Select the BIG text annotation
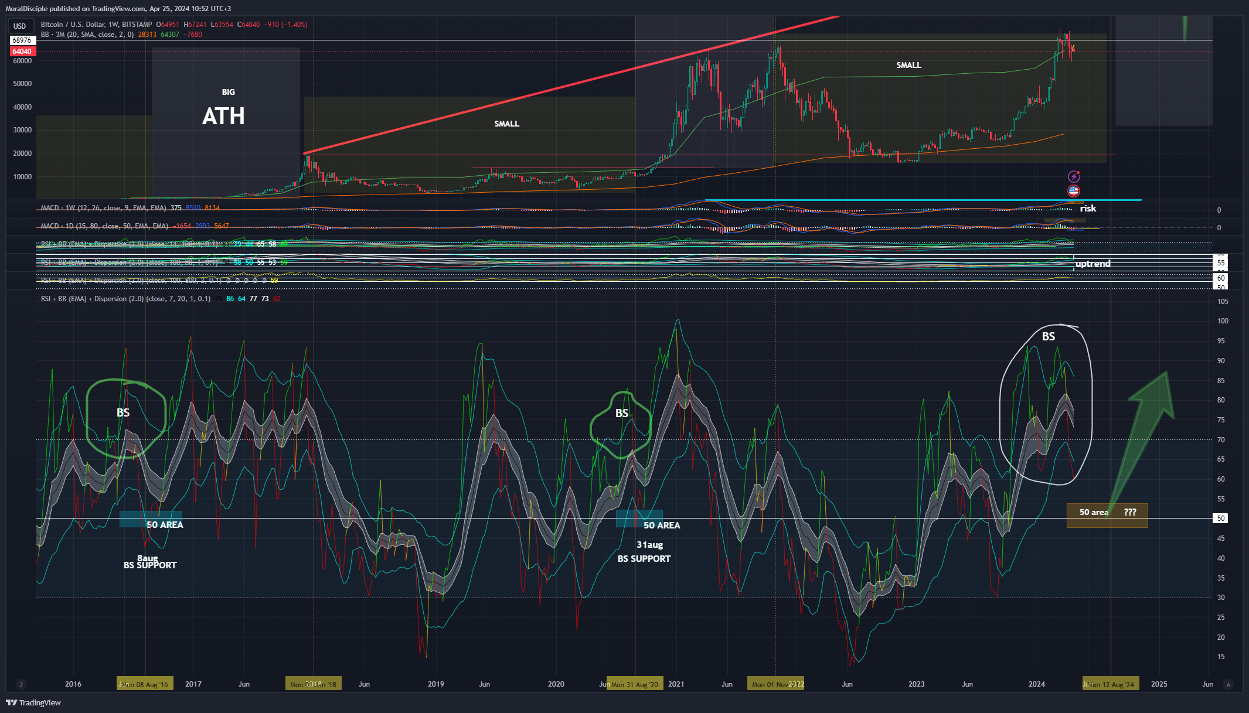Screen dimensions: 1249x713 tap(229, 92)
